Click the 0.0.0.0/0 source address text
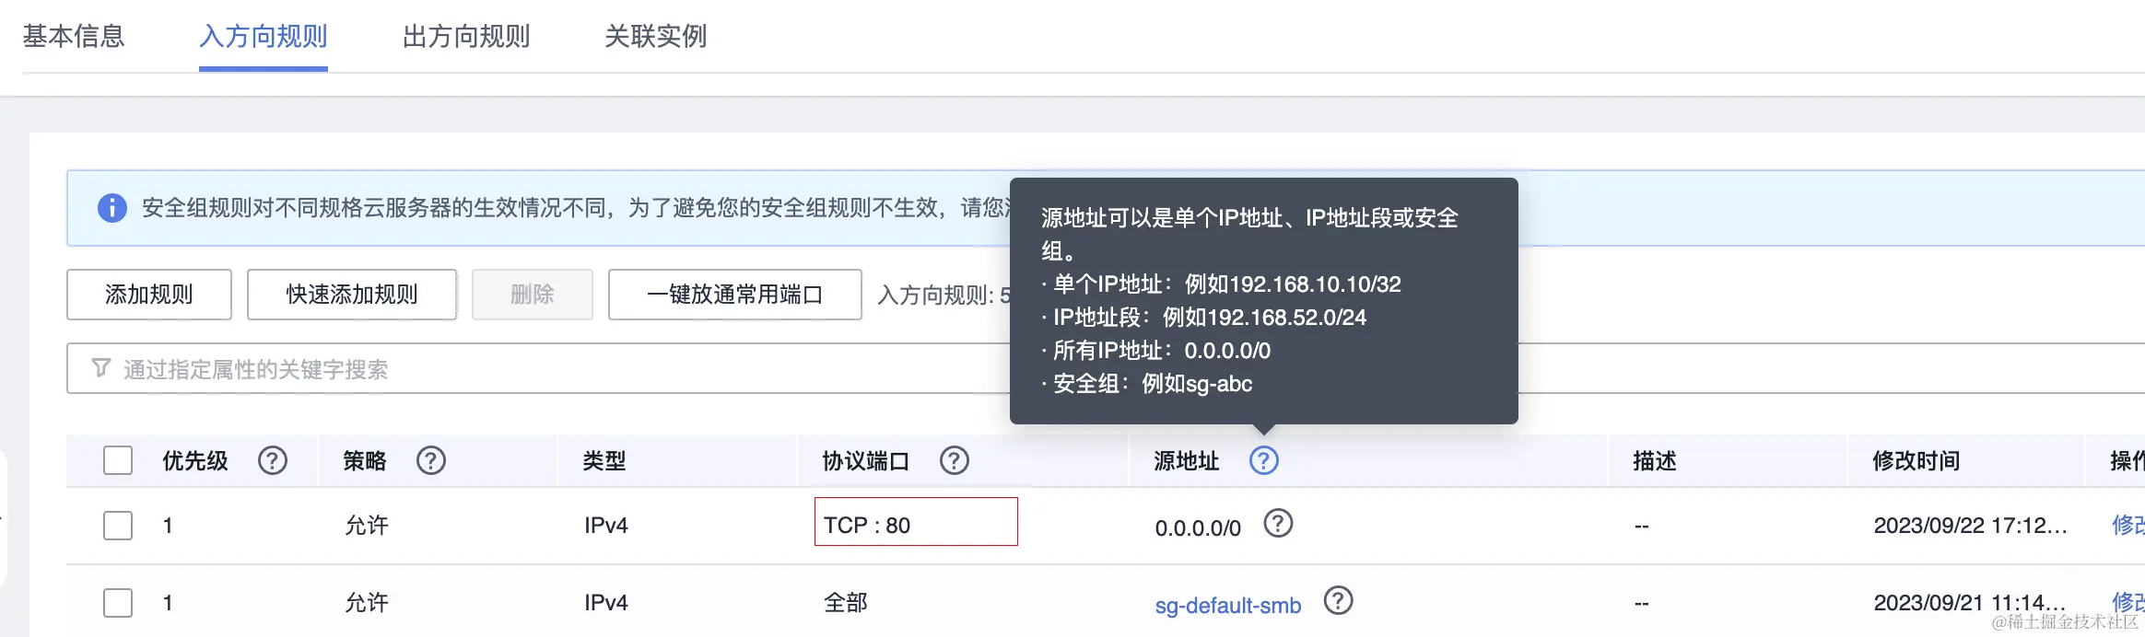The image size is (2145, 637). coord(1198,528)
